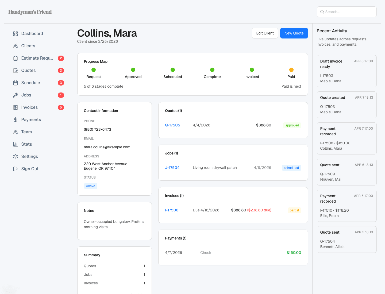Click the Quotes badge showing 3
385x294 pixels.
coord(61,71)
